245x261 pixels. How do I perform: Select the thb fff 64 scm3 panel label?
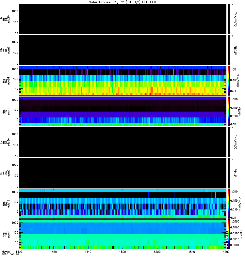pos(5,50)
